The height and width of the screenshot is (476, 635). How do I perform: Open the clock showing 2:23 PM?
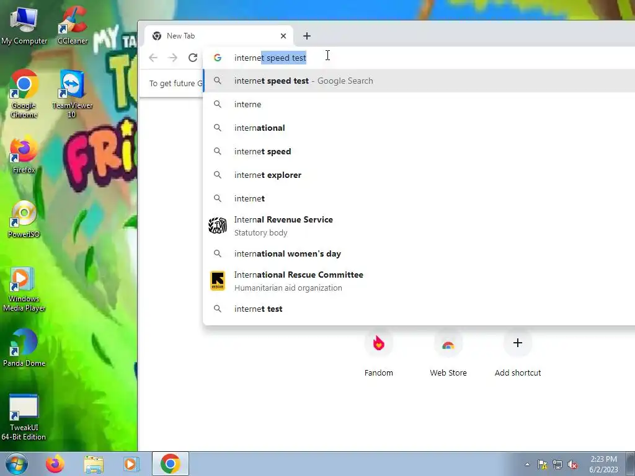click(x=604, y=464)
